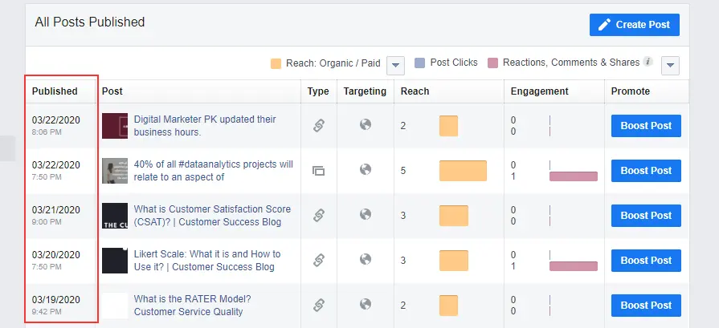Click the pink engagement bar for Likert Scale post
The height and width of the screenshot is (328, 719).
(x=574, y=265)
